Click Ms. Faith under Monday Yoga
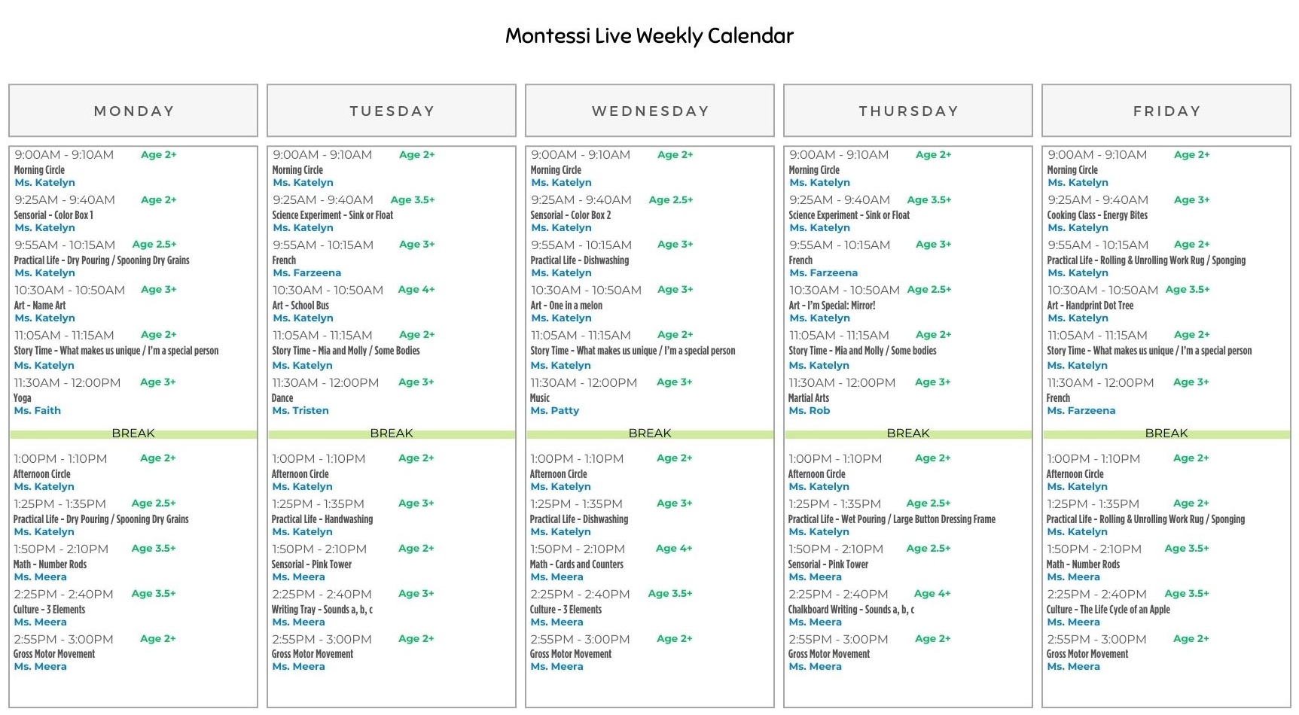The height and width of the screenshot is (715, 1299). click(37, 411)
